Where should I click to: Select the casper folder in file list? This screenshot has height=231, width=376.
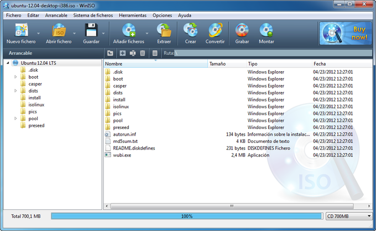click(238, 85)
